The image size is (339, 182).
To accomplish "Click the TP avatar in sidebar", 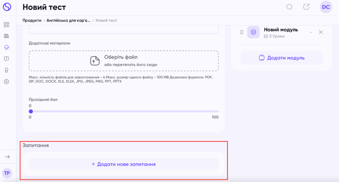I will click(7, 173).
